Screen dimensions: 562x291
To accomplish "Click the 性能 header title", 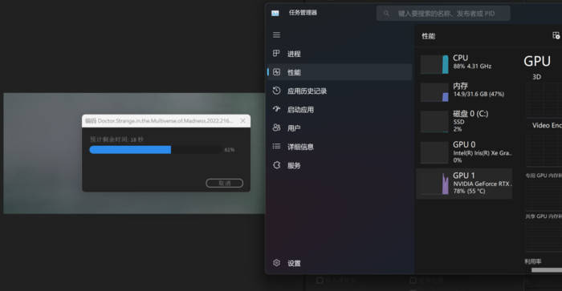I will 428,36.
